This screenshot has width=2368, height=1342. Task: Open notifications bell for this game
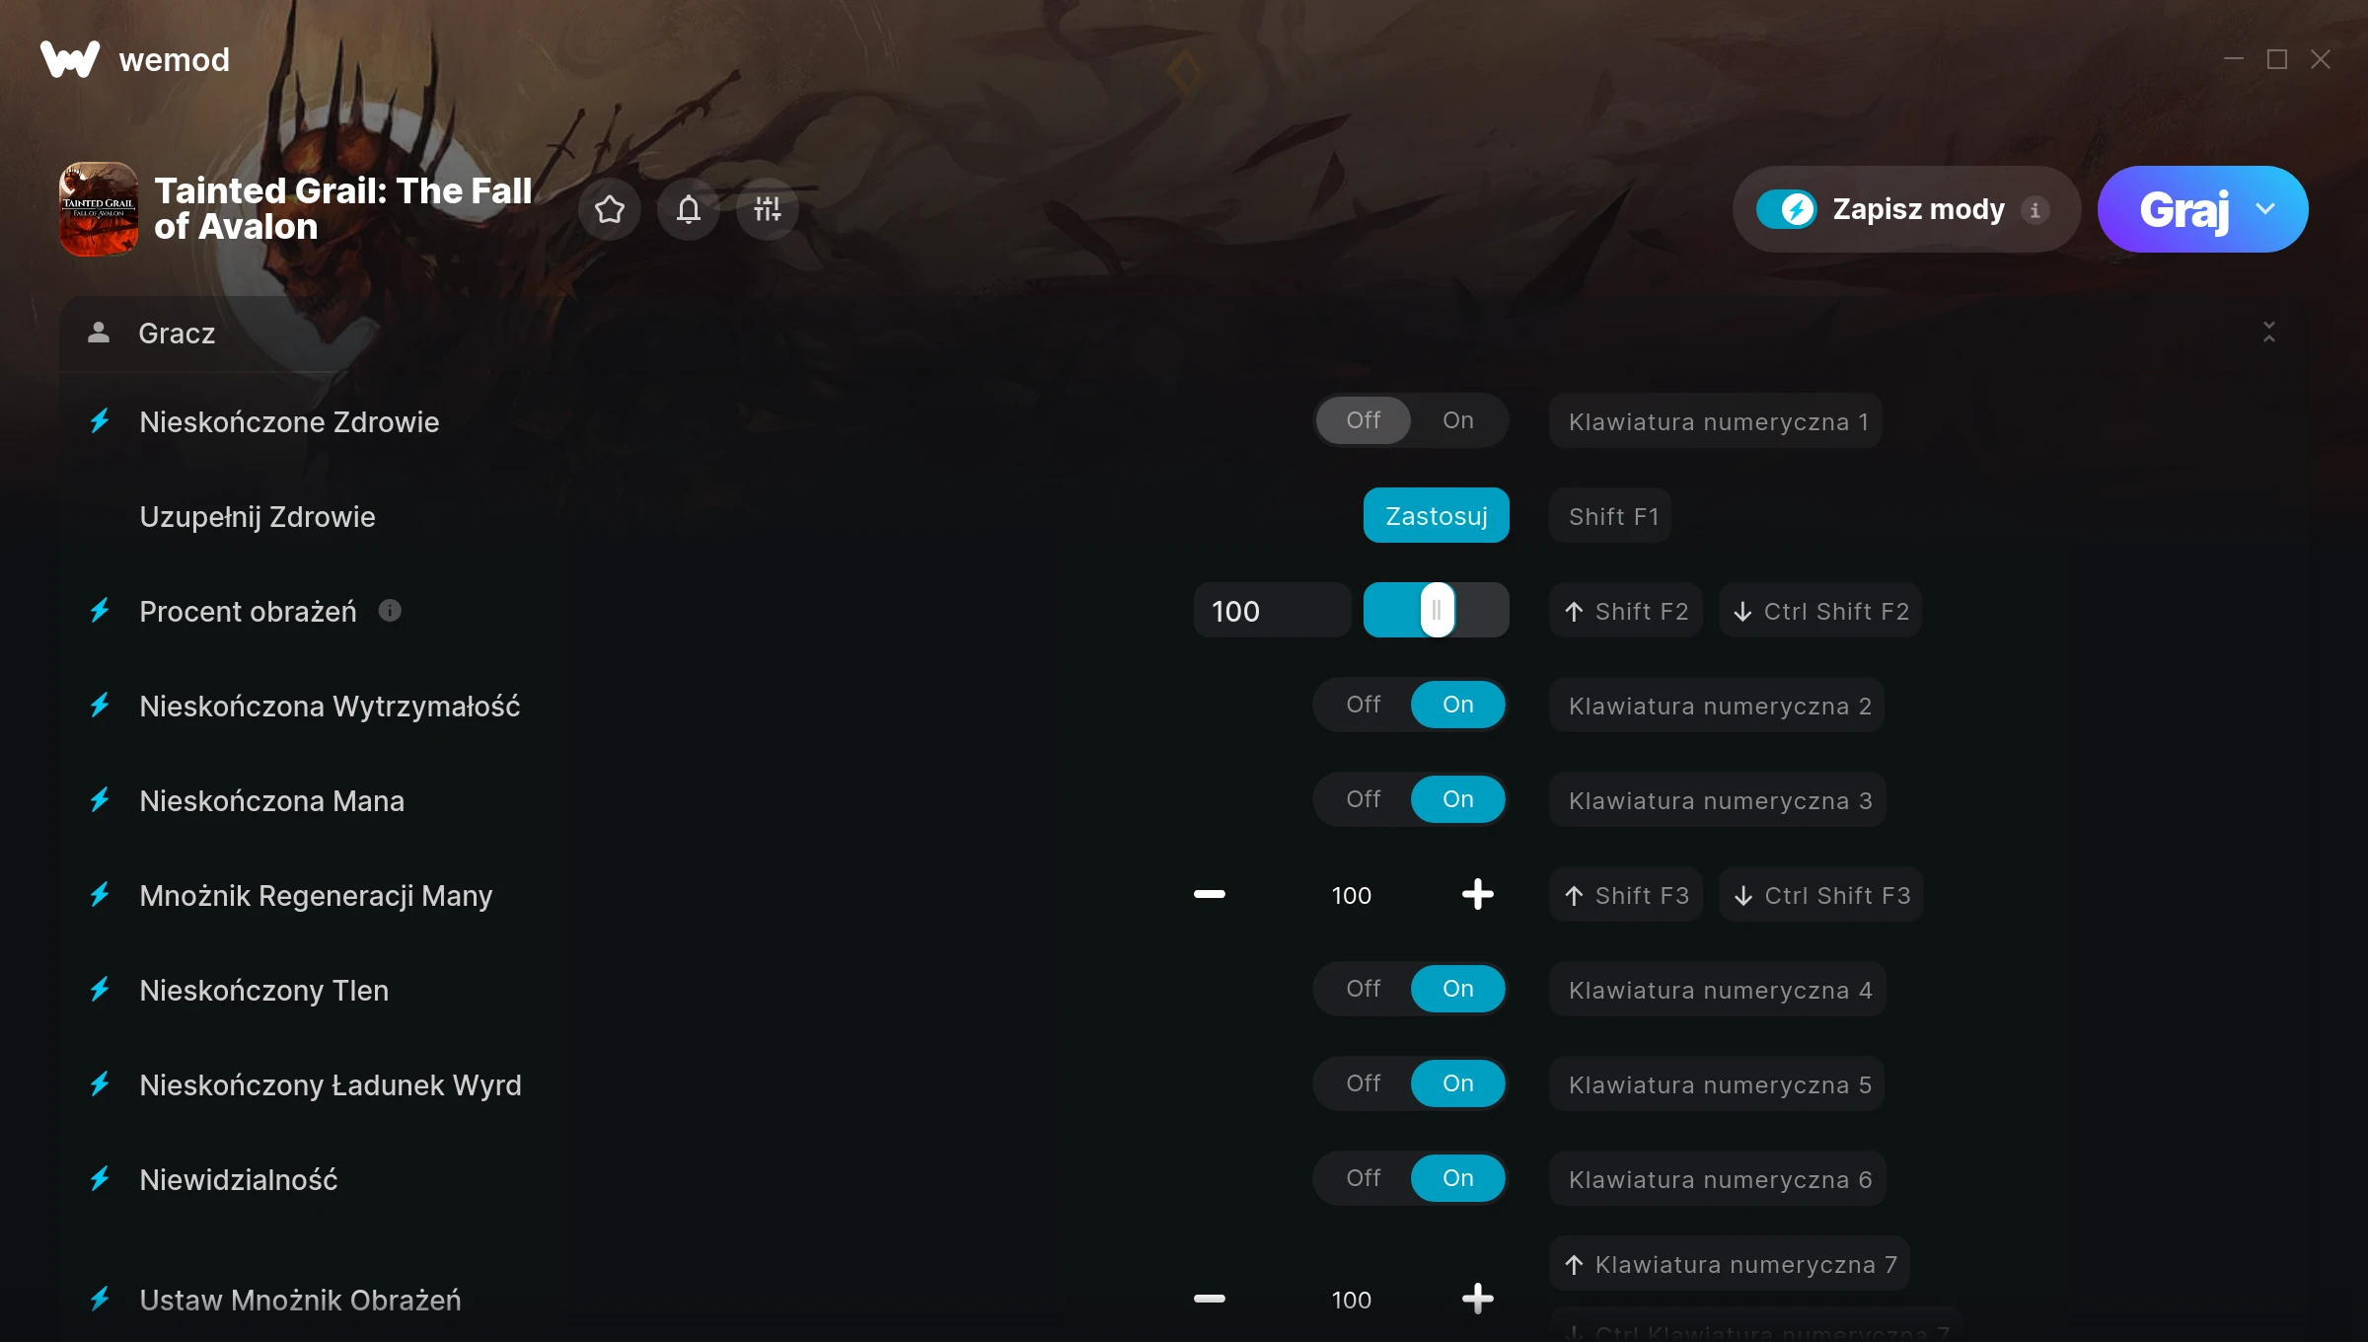[x=689, y=209]
